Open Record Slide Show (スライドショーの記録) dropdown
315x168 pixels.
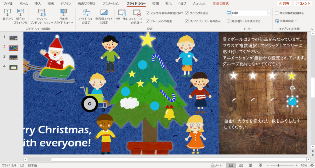(x=137, y=17)
